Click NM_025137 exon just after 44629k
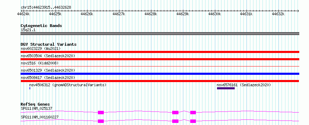 pos(193,113)
